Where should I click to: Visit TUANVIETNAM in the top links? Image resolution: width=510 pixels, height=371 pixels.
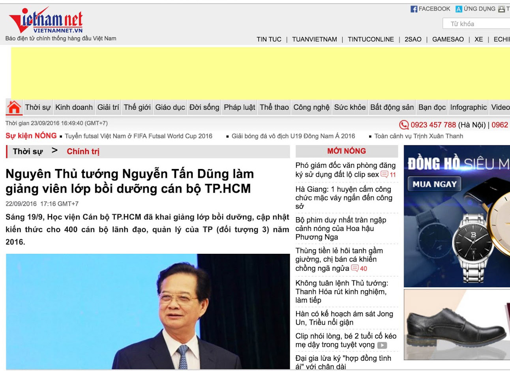[314, 39]
